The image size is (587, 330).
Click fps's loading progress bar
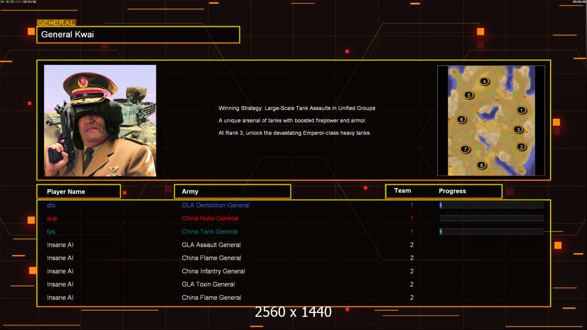pyautogui.click(x=492, y=232)
